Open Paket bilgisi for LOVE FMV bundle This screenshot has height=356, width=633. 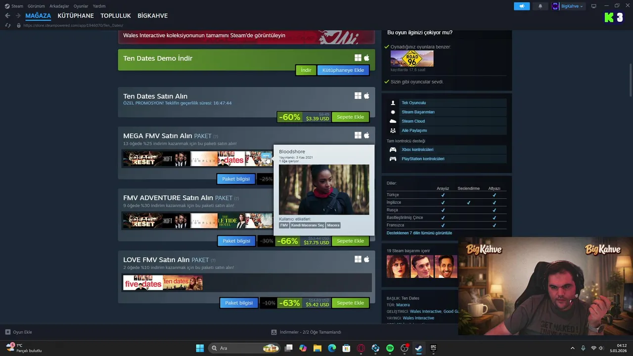tap(239, 303)
